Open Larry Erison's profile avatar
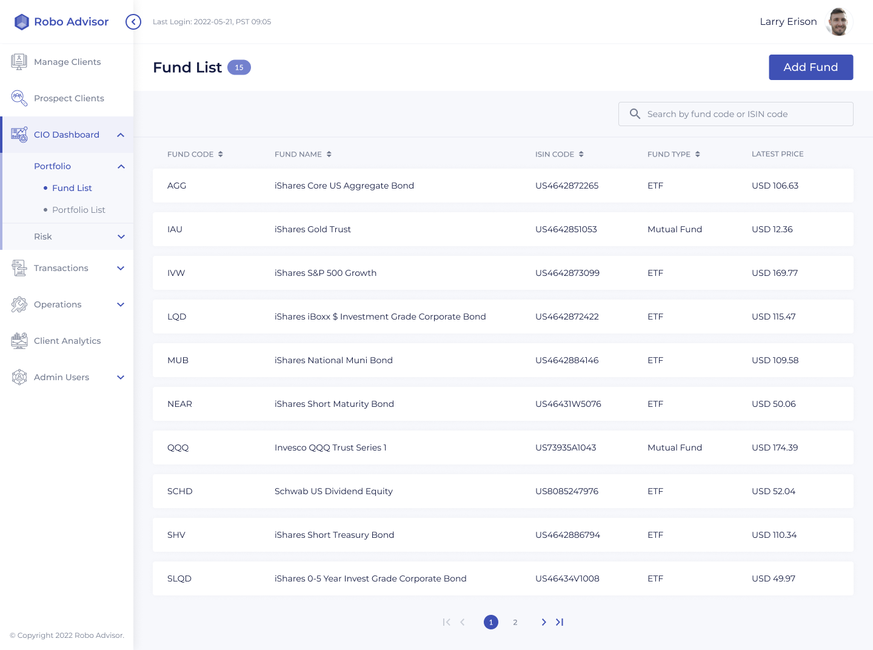Image resolution: width=873 pixels, height=650 pixels. [838, 22]
